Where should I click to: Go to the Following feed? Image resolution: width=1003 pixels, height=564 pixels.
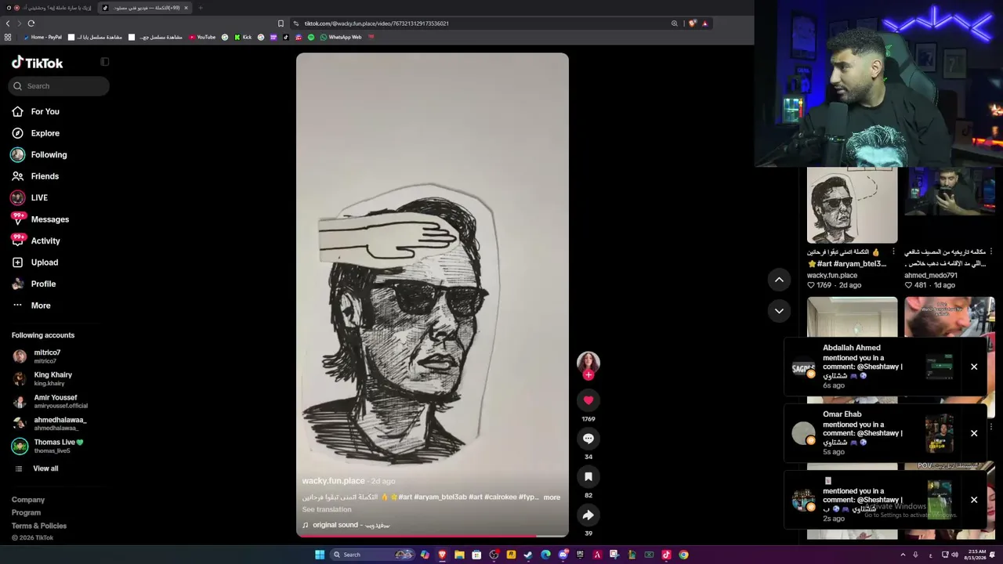[x=39, y=154]
